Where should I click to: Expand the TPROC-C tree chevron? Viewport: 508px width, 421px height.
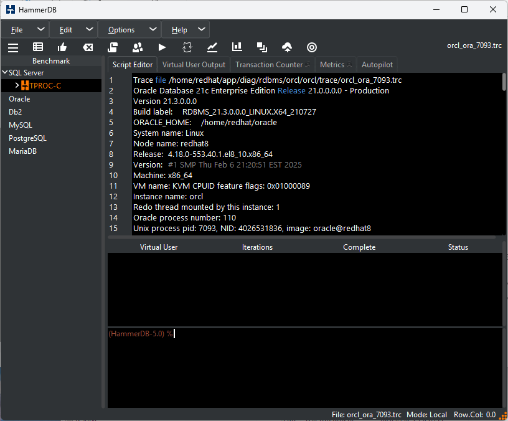[17, 85]
